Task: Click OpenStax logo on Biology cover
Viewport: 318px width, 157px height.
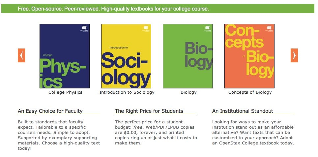Action: tap(208, 28)
